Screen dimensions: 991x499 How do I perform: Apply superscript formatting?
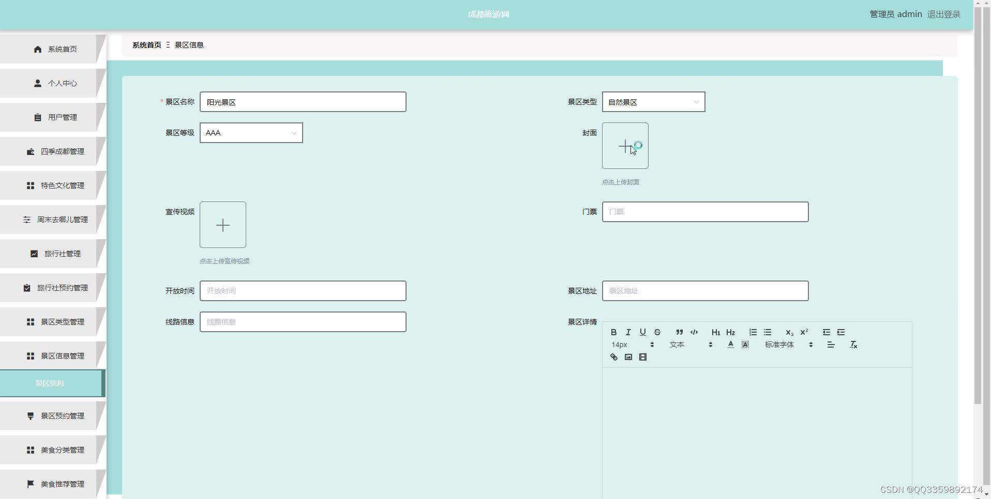(804, 332)
